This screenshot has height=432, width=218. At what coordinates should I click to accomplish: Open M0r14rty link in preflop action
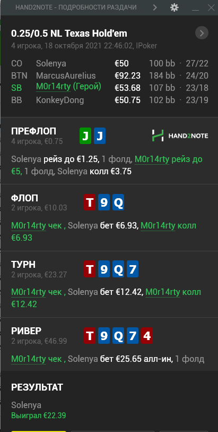[x=152, y=159]
